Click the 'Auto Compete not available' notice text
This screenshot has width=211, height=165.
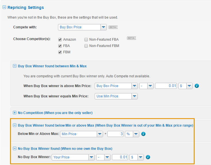[x=128, y=76]
